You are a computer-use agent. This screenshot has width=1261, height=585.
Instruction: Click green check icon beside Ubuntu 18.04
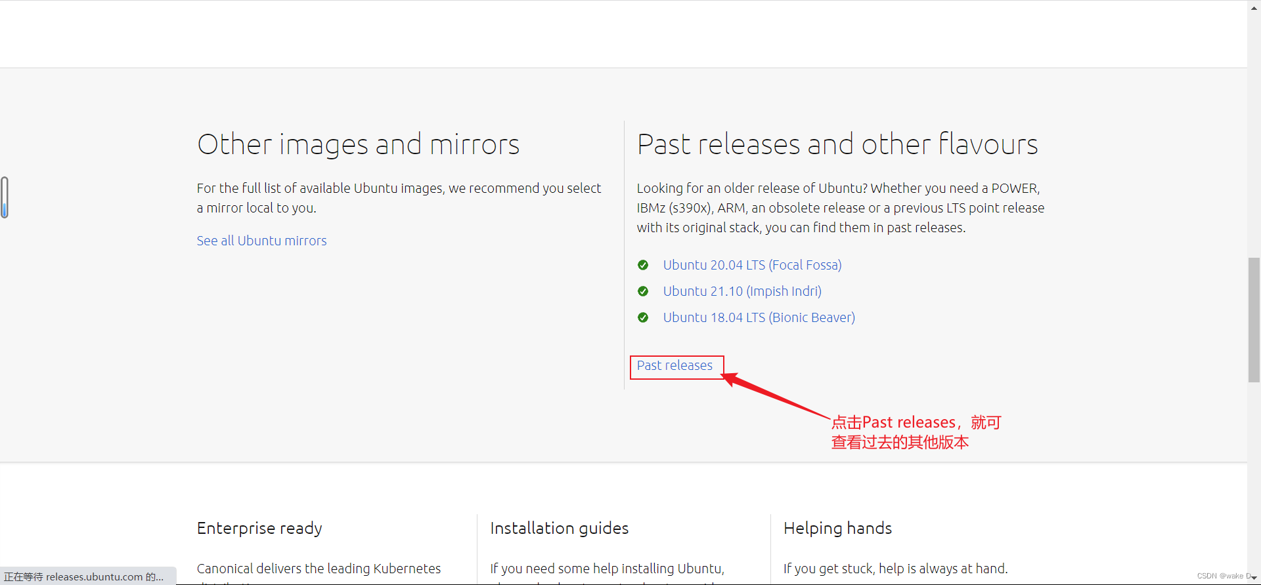coord(643,317)
